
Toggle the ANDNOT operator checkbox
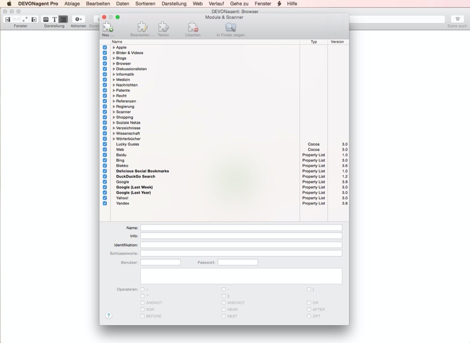[x=142, y=303]
